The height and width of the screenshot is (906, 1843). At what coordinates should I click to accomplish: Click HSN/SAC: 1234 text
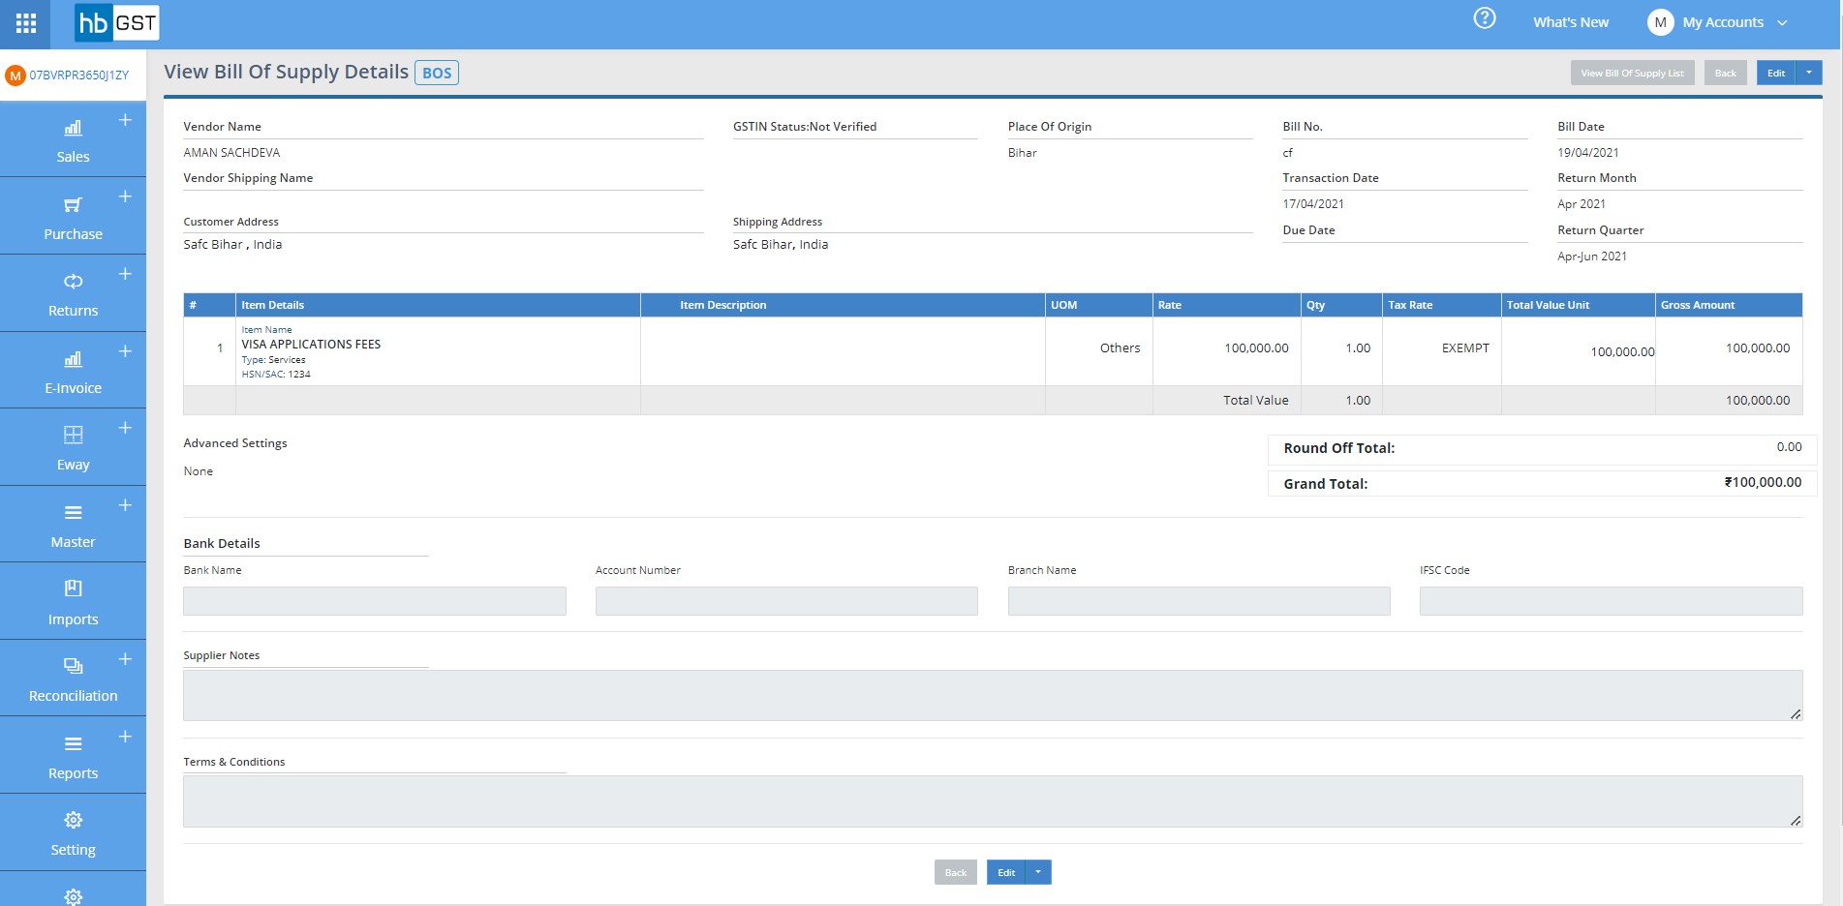click(276, 375)
